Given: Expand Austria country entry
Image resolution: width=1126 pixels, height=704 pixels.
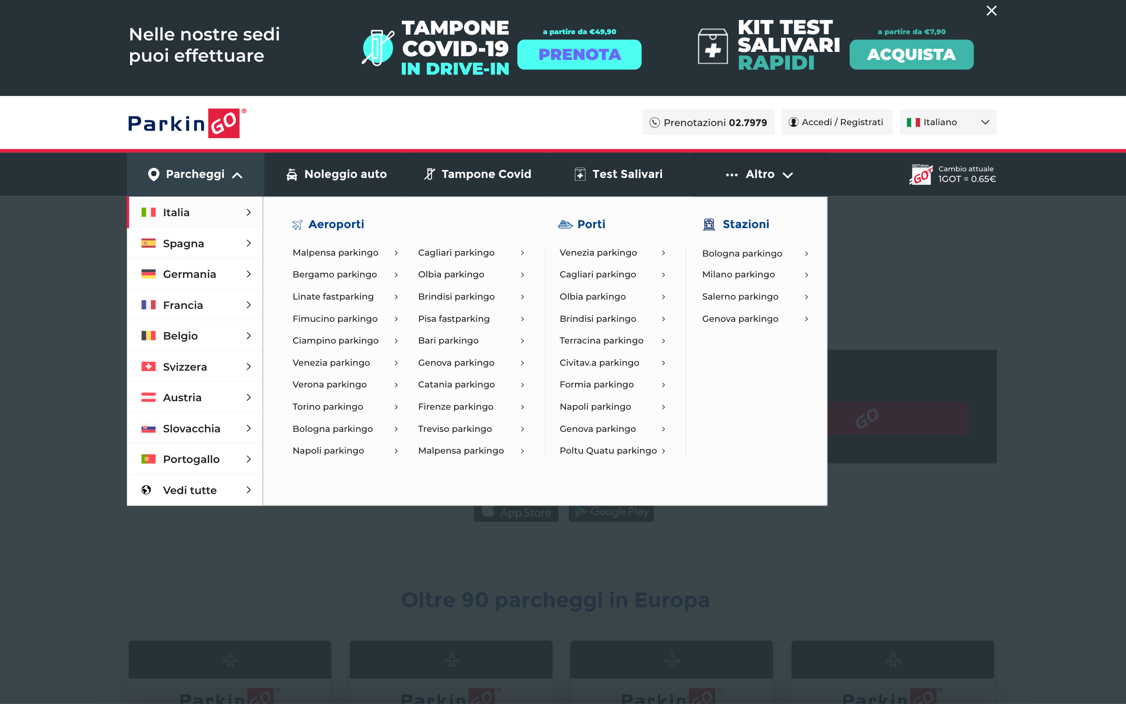Looking at the screenshot, I should point(195,397).
